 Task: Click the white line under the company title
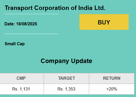point(31,14)
